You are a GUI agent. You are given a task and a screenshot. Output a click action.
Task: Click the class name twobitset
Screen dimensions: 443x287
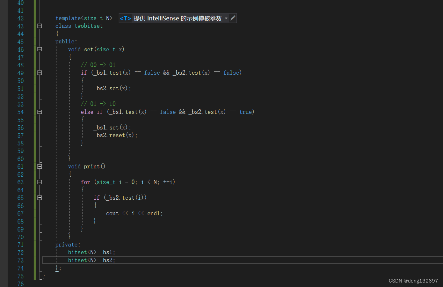point(89,26)
